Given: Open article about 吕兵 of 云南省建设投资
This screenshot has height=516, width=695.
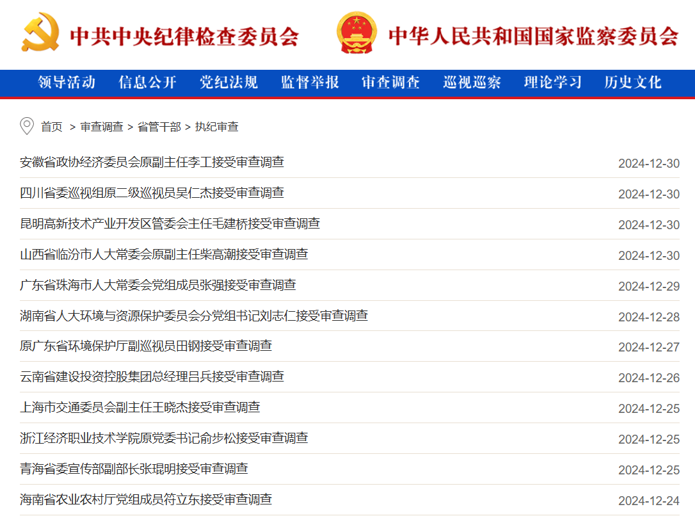Looking at the screenshot, I should coord(152,376).
